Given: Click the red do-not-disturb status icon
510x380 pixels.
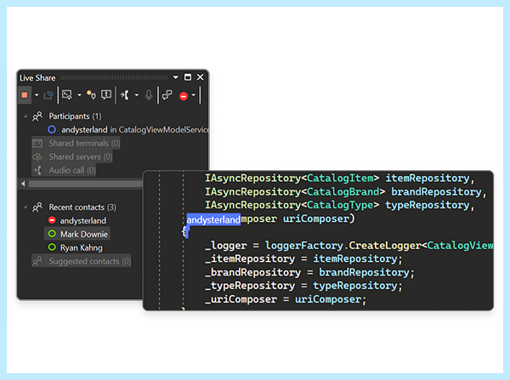Looking at the screenshot, I should pyautogui.click(x=184, y=96).
